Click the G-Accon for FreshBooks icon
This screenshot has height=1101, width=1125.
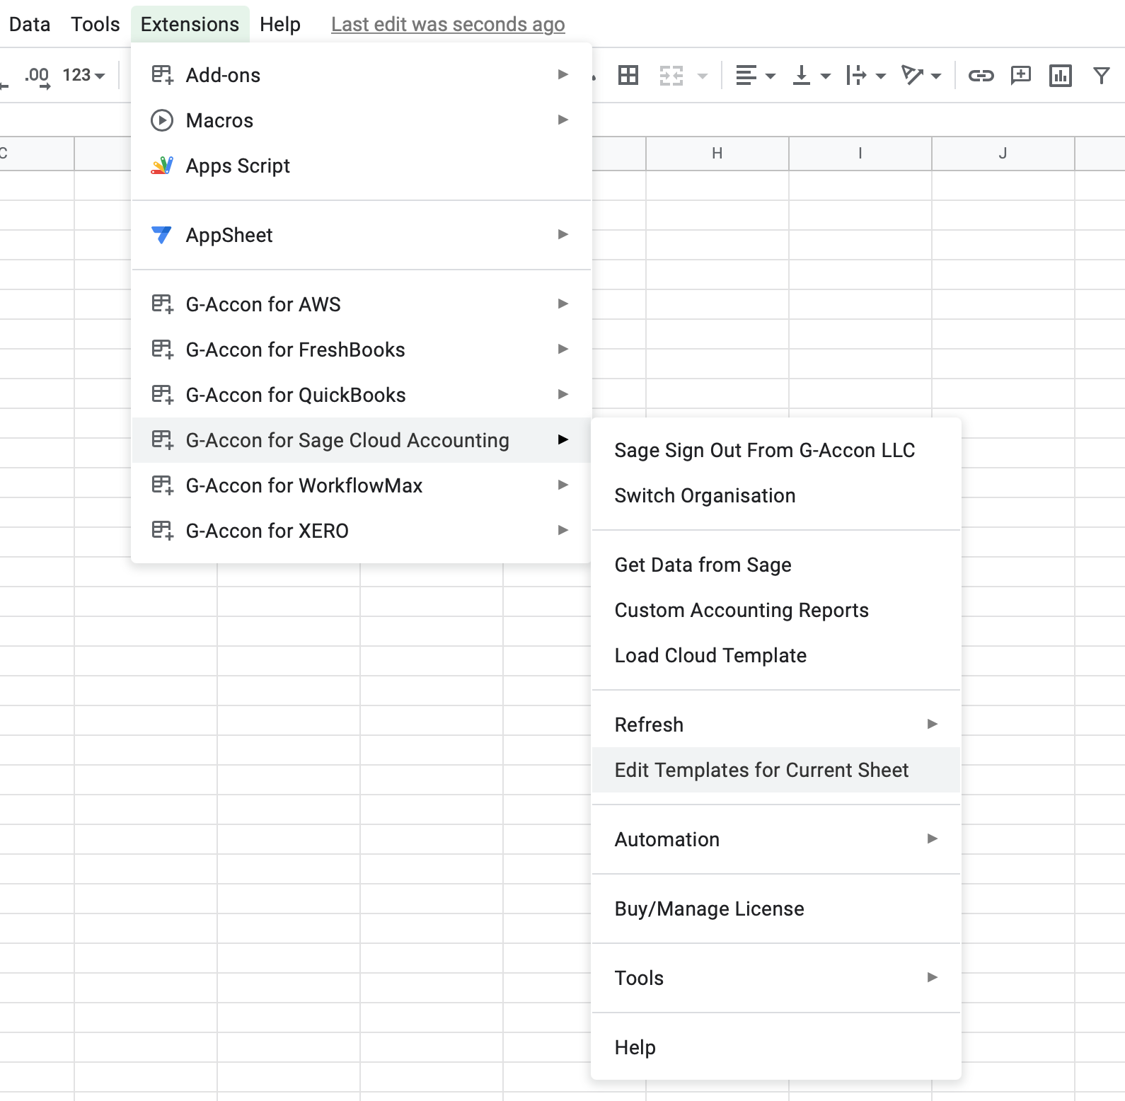[162, 350]
